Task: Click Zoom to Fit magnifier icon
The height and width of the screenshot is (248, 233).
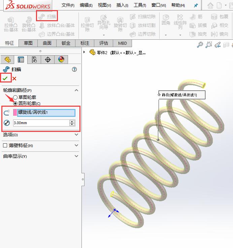Action: pyautogui.click(x=200, y=45)
